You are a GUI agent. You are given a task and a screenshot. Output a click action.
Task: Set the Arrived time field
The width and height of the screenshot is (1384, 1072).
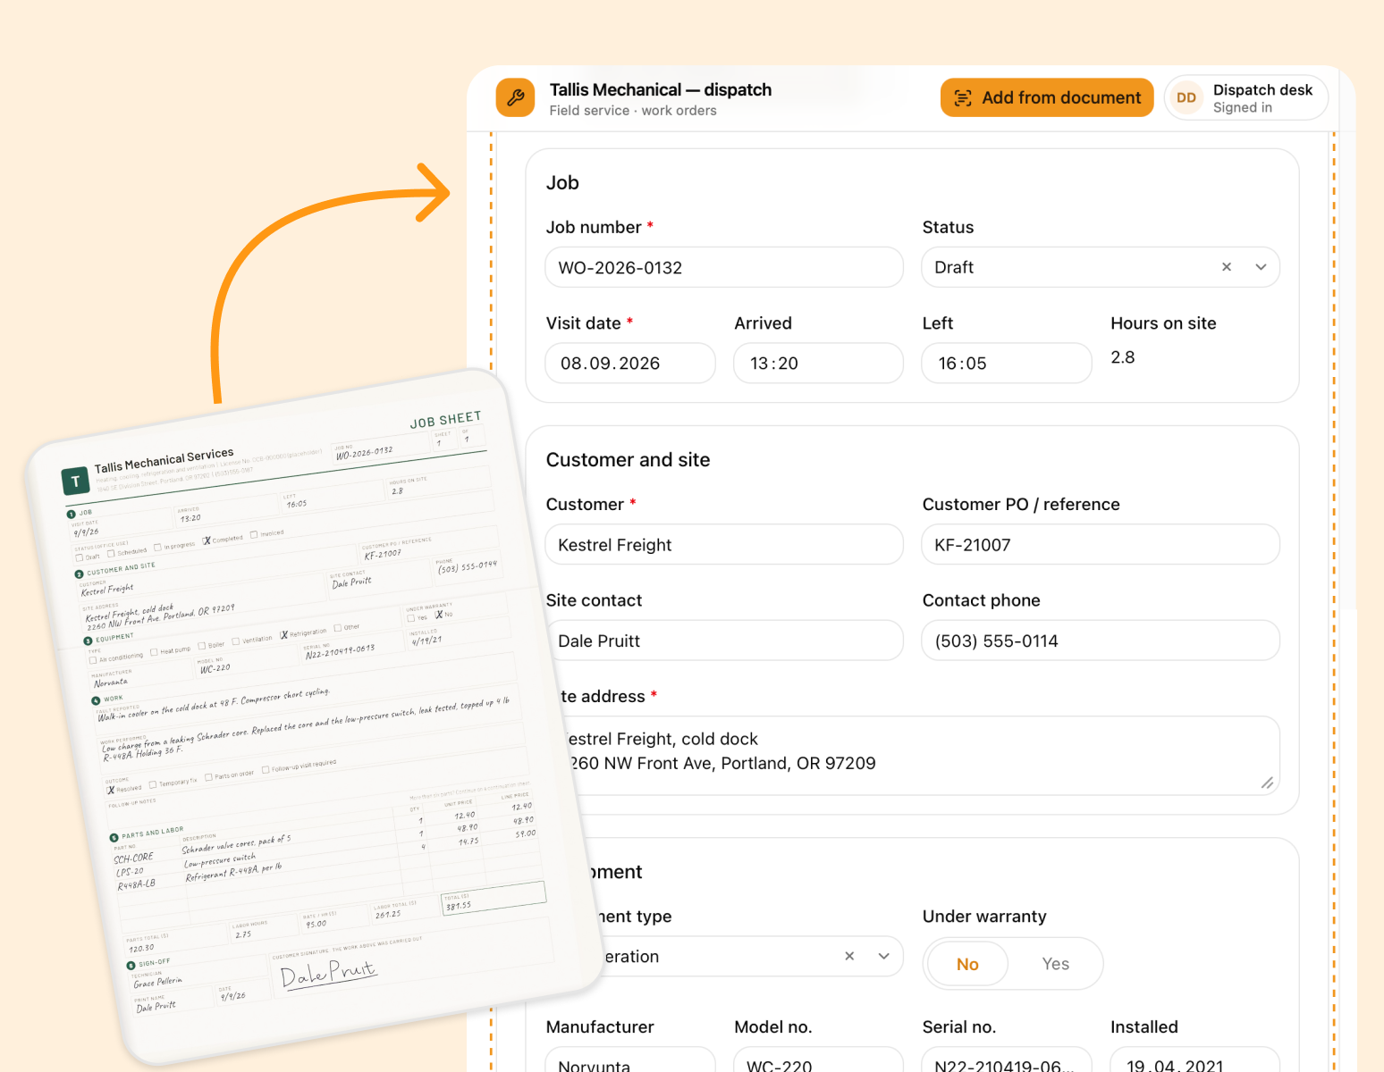click(x=818, y=364)
